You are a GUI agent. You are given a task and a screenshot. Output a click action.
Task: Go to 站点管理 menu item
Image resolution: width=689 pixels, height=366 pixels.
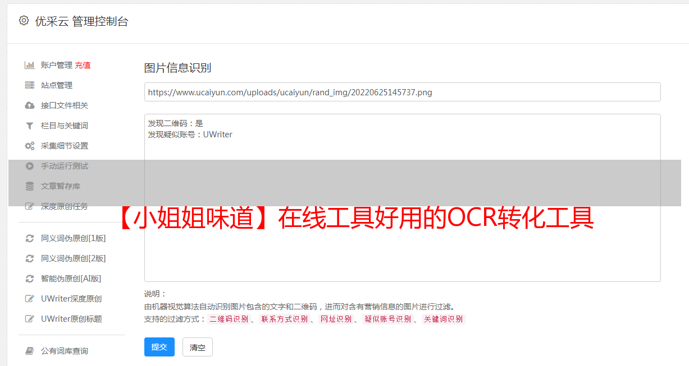[57, 85]
